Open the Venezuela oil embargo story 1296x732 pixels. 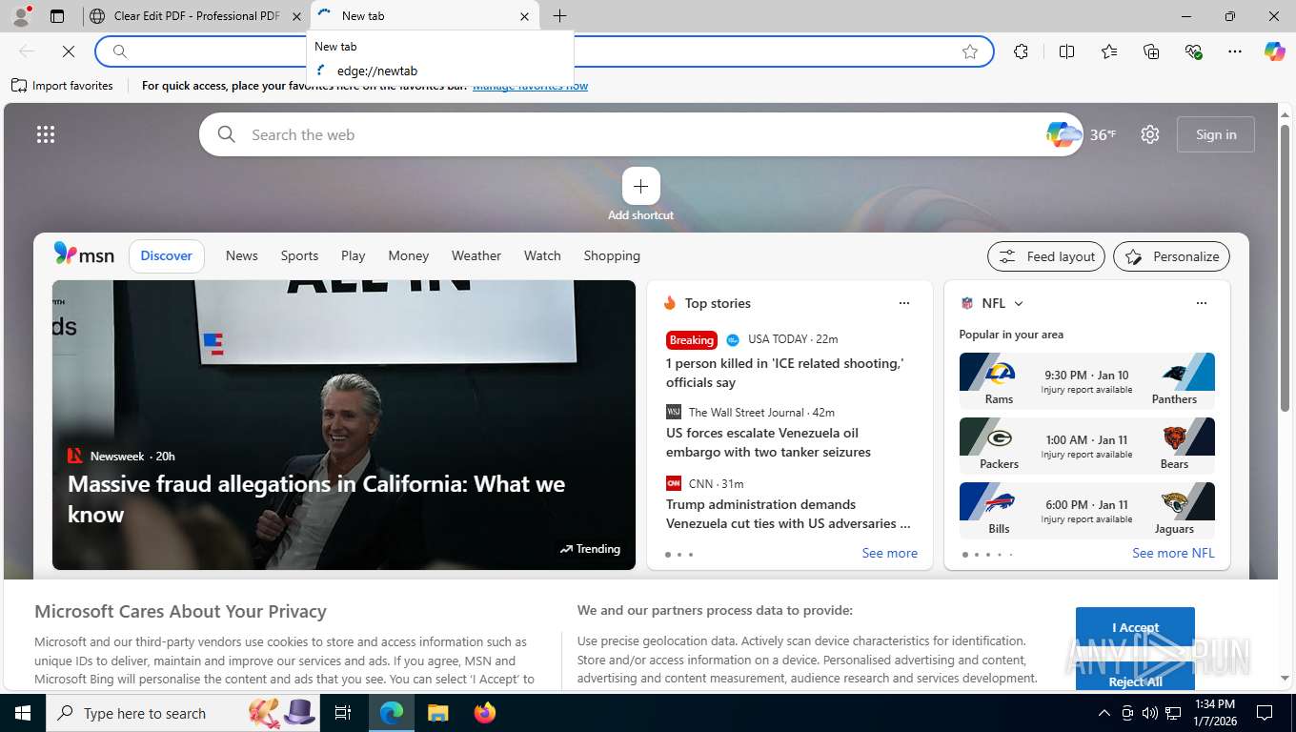tap(768, 442)
